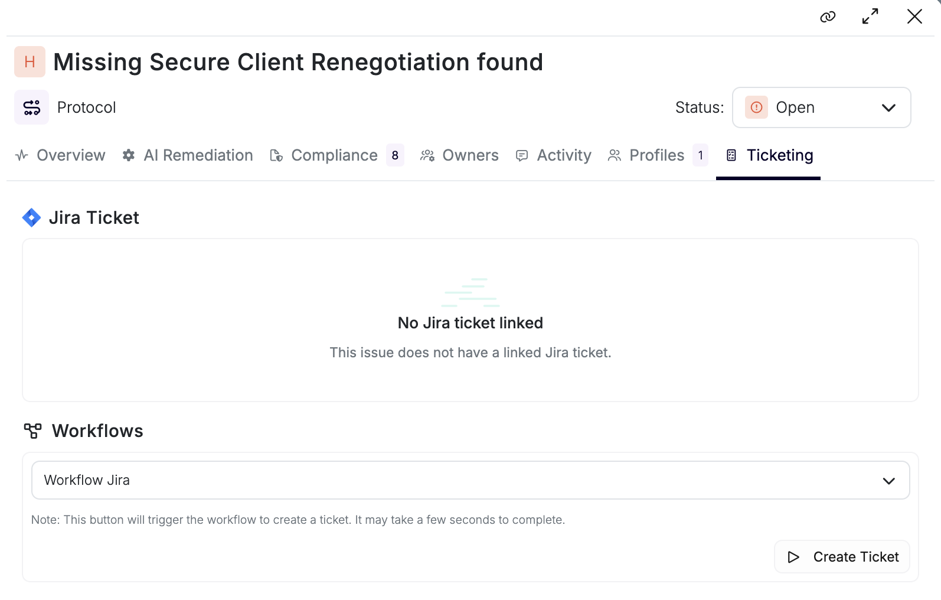Viewport: 941px width, 600px height.
Task: Click the Ticketing receipt icon
Action: pyautogui.click(x=732, y=155)
